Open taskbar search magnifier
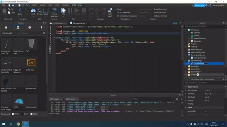This screenshot has height=127, width=227. 11,124
